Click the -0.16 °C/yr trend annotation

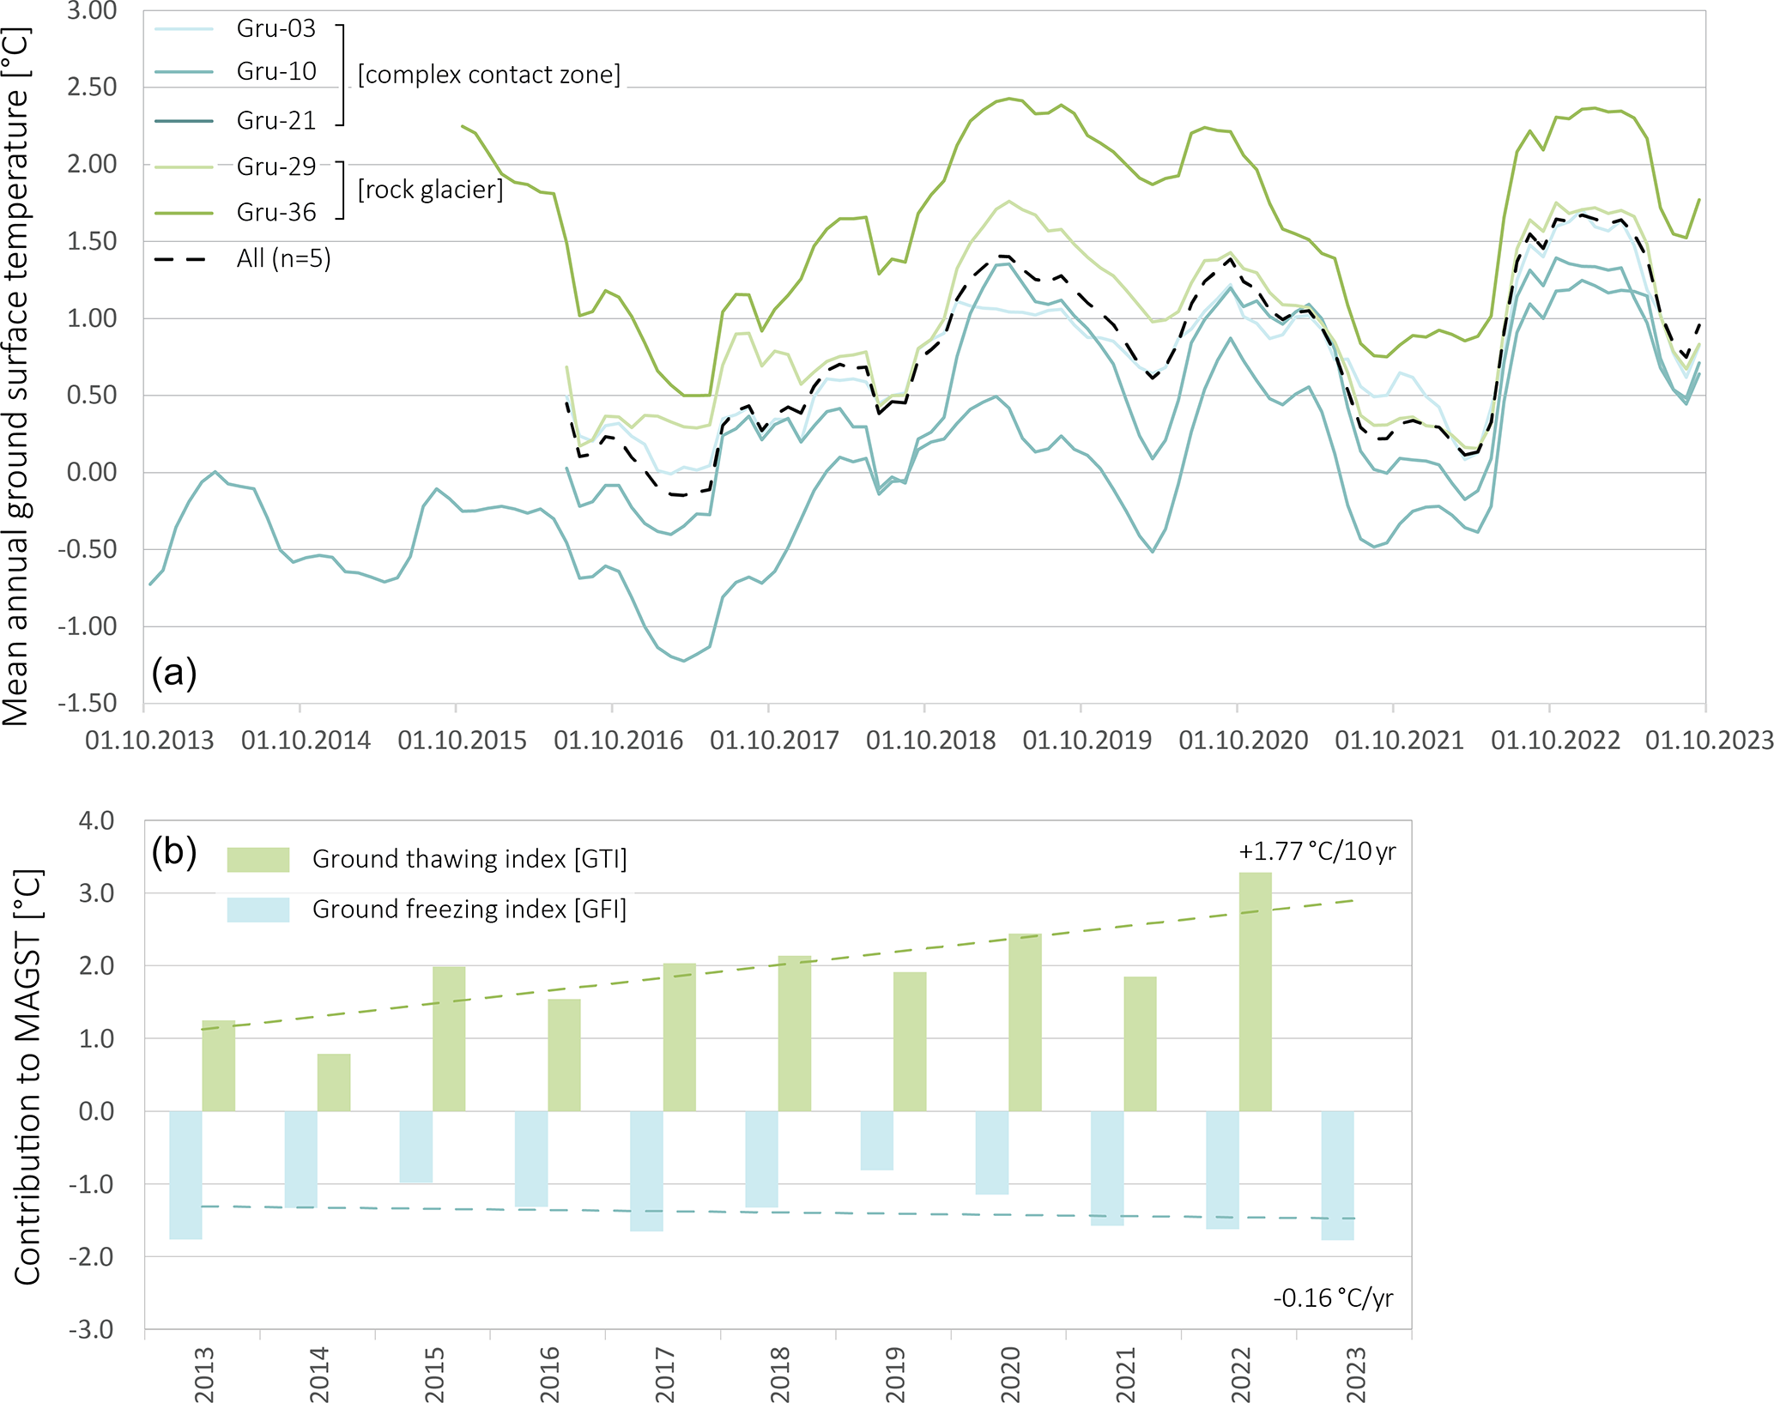(1332, 1297)
